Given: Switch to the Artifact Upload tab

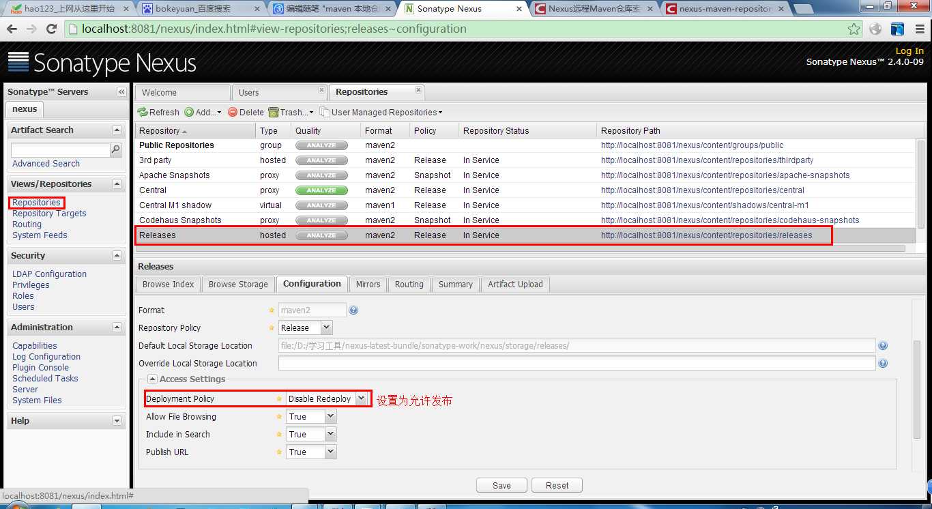Looking at the screenshot, I should (515, 284).
